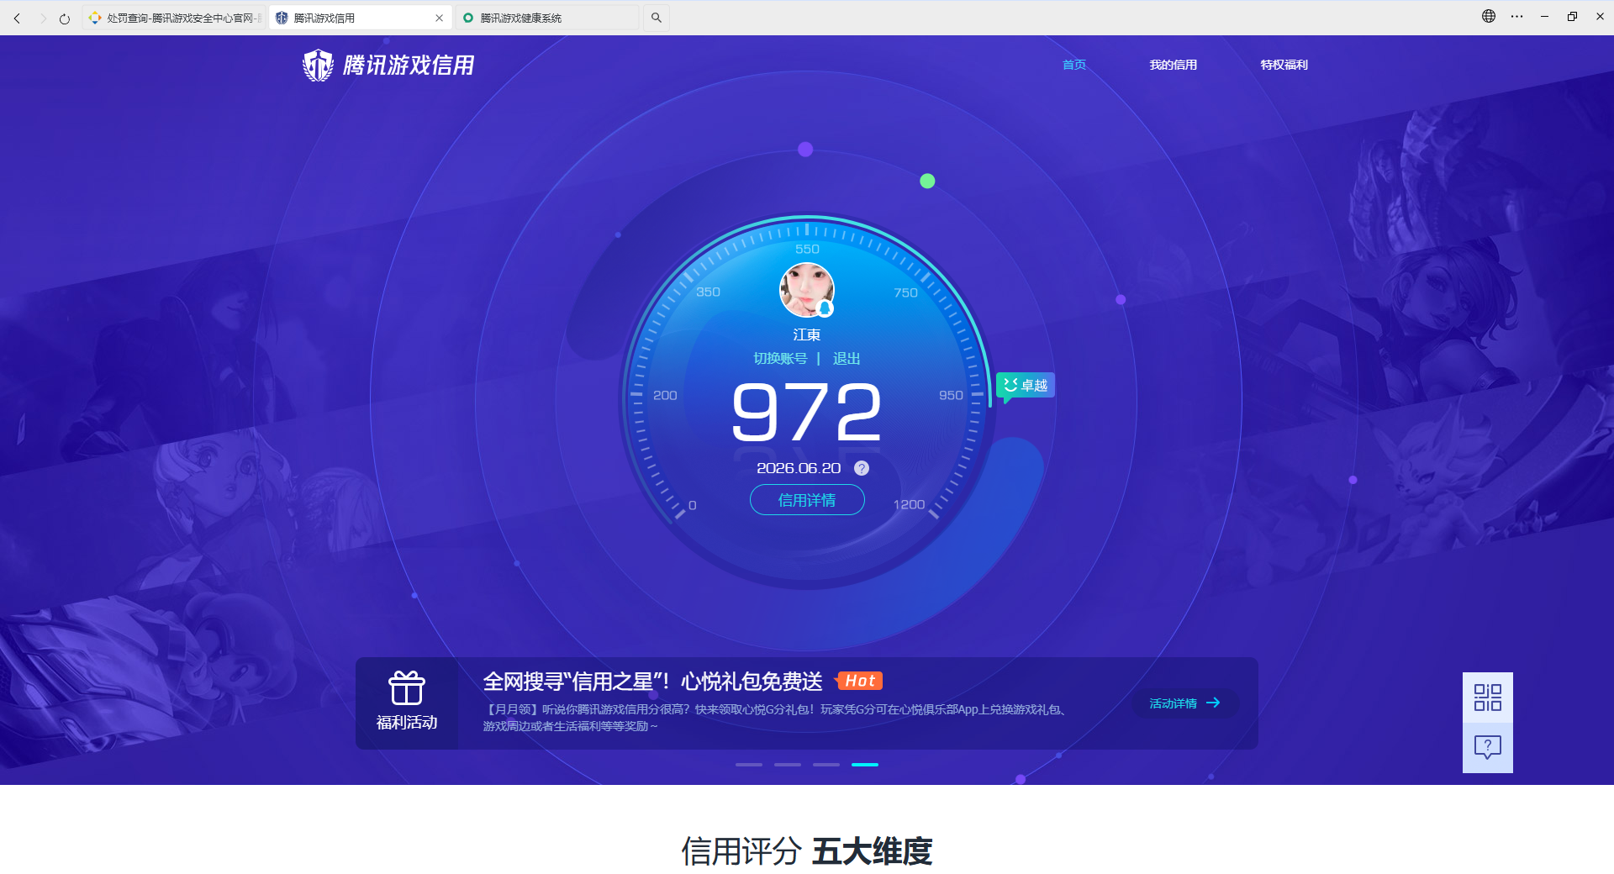1614x874 pixels.
Task: Click 退出 to log out
Action: tap(847, 359)
